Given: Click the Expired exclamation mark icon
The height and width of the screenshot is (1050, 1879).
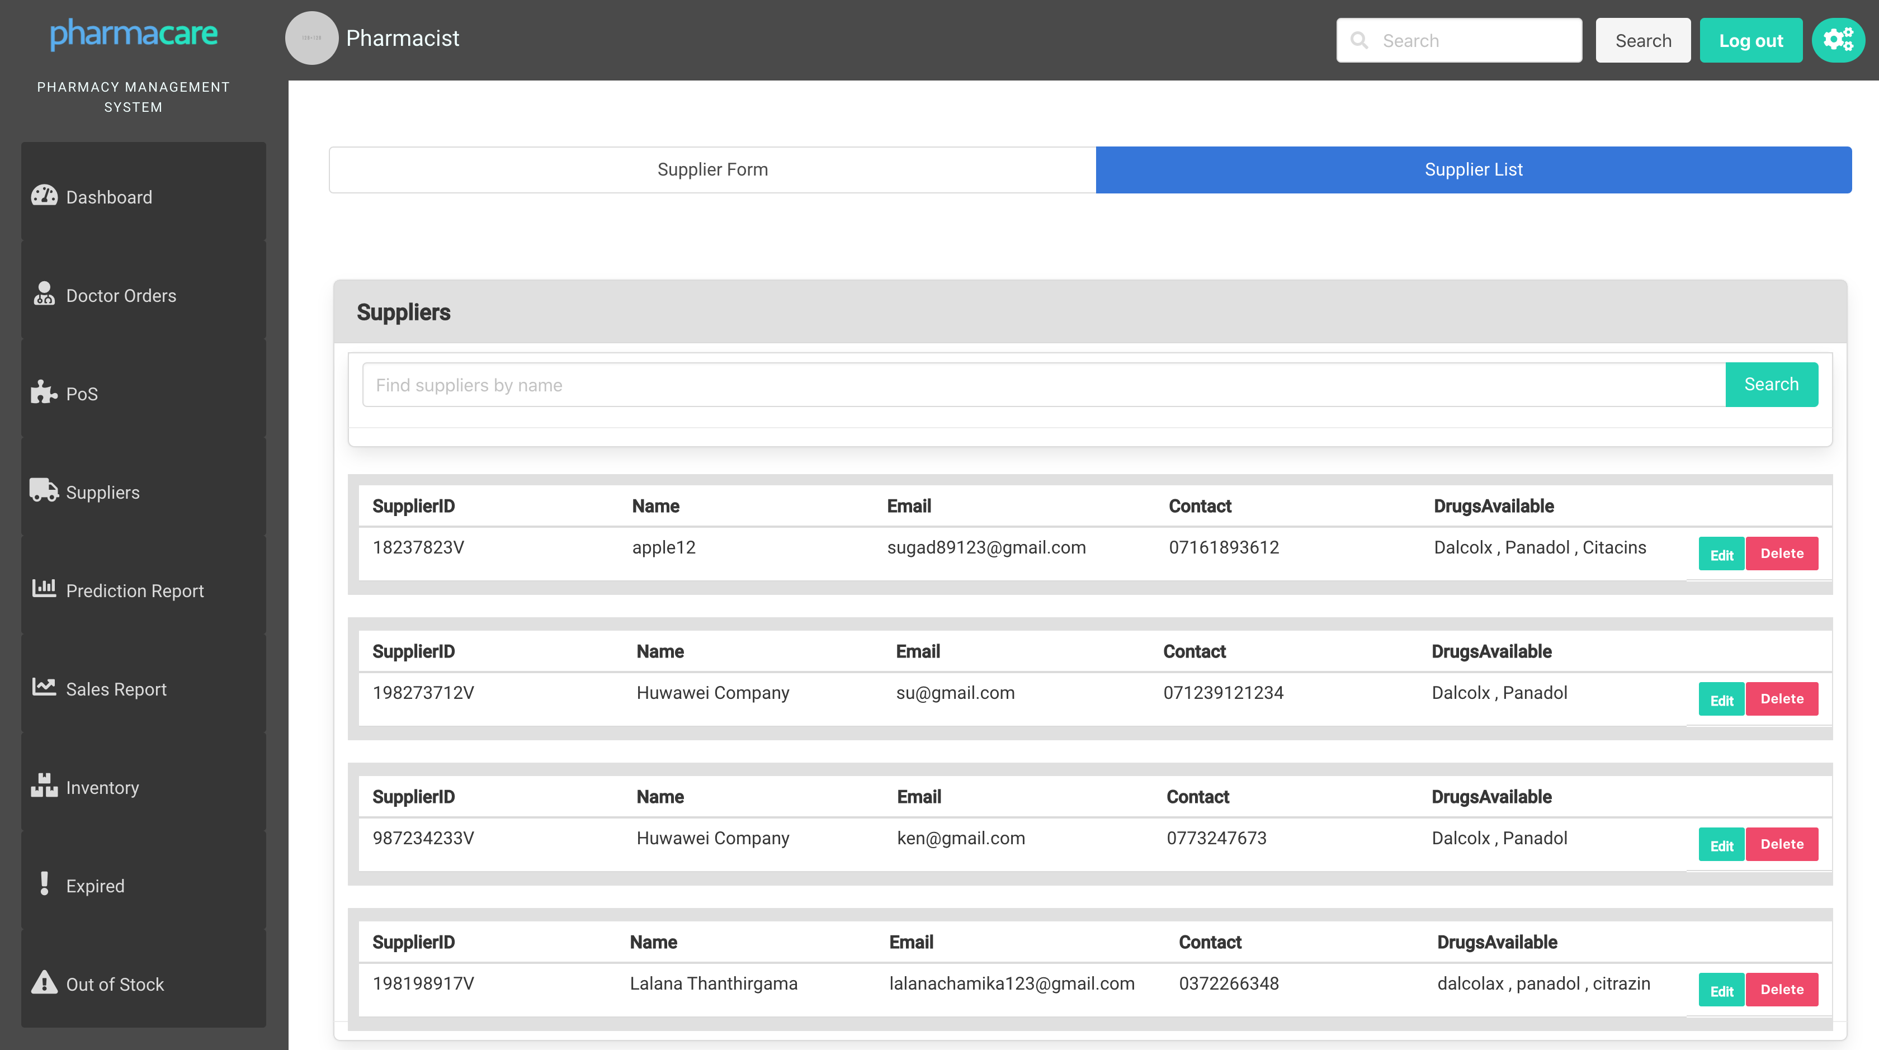Looking at the screenshot, I should point(44,884).
